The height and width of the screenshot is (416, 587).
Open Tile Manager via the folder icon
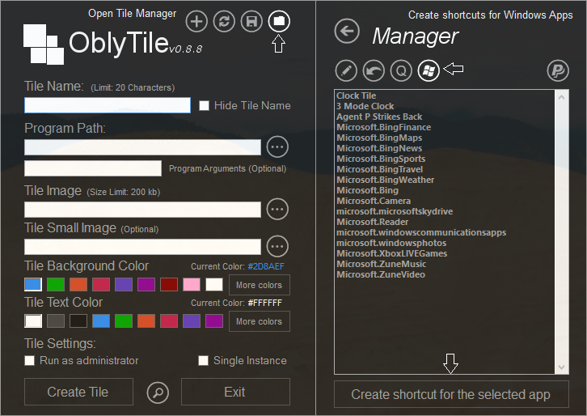tap(279, 21)
